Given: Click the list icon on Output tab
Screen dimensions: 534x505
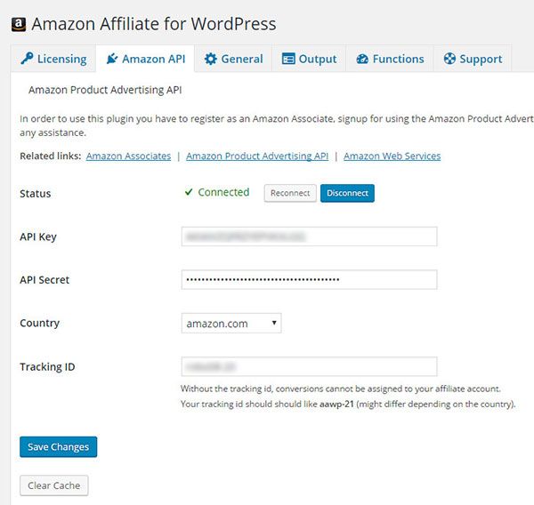Looking at the screenshot, I should click(x=288, y=60).
